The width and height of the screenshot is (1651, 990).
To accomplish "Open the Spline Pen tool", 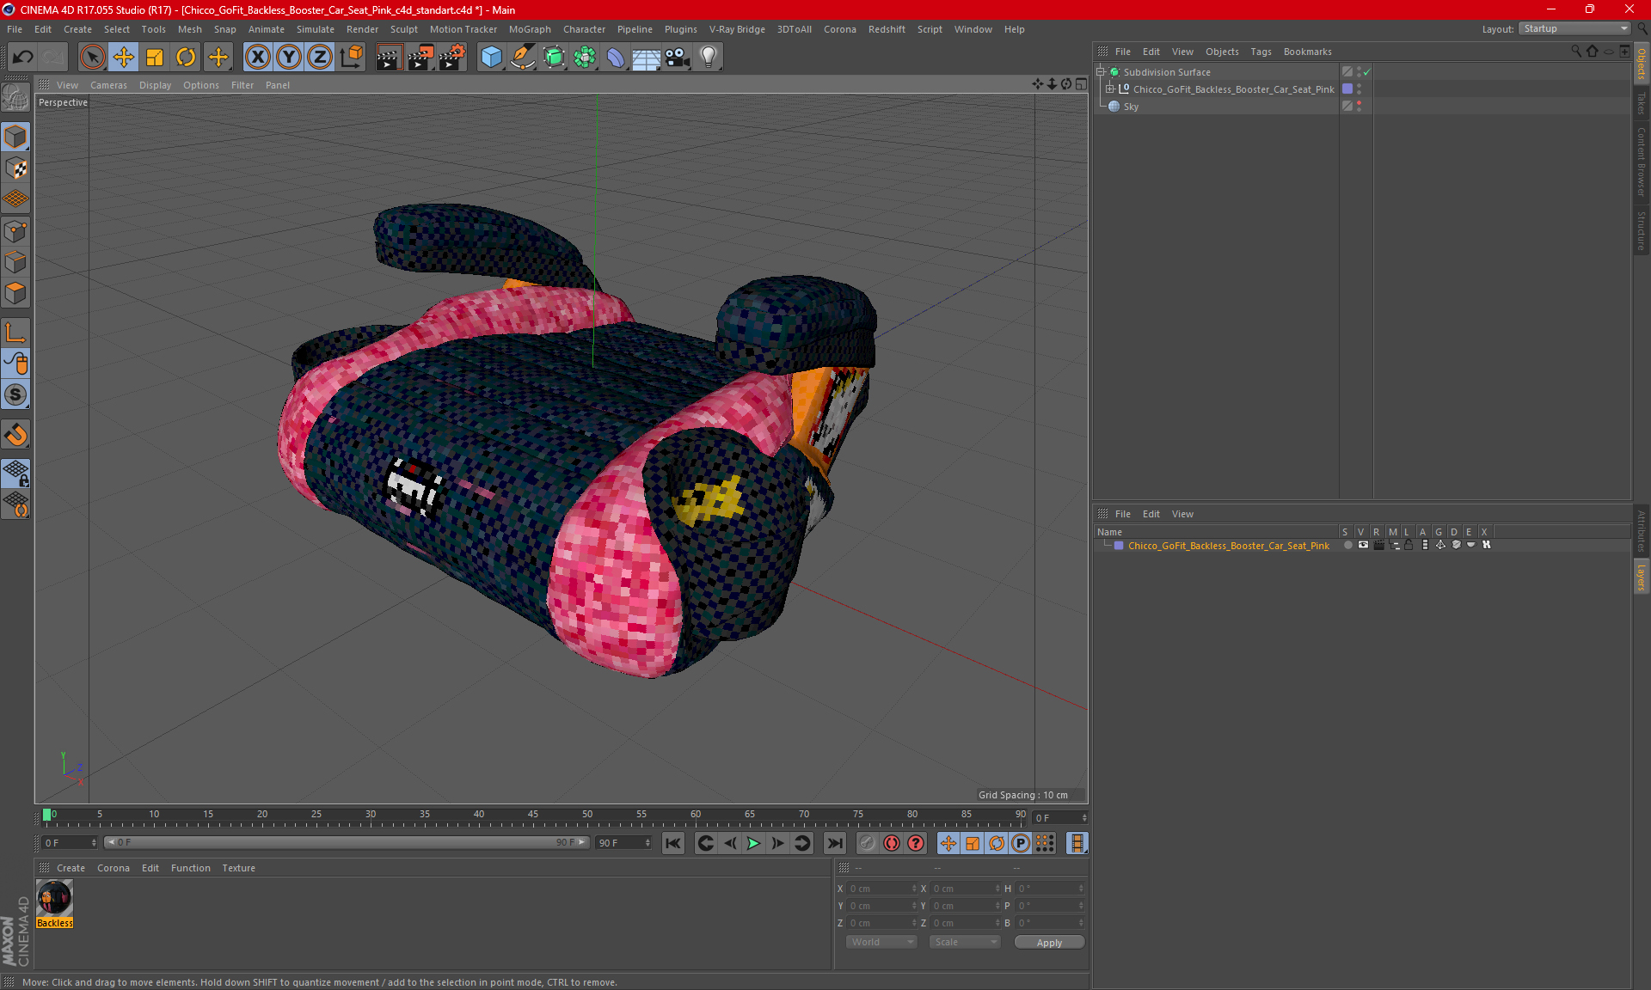I will coord(522,58).
